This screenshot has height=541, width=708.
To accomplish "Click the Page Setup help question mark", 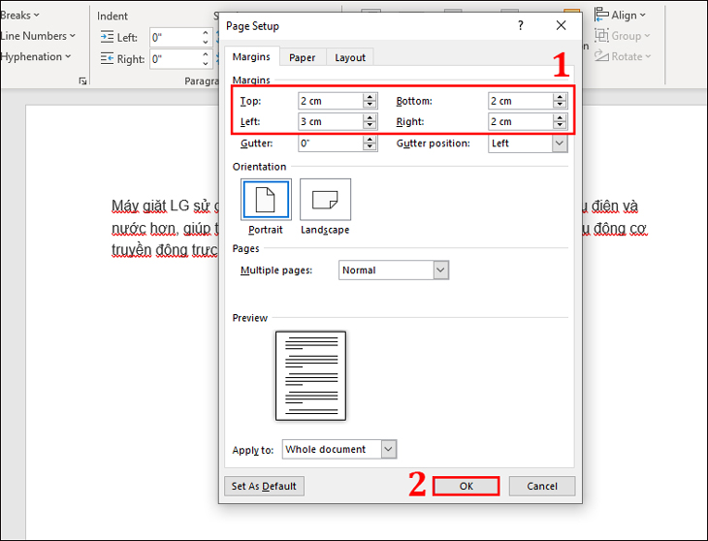I will pyautogui.click(x=521, y=26).
